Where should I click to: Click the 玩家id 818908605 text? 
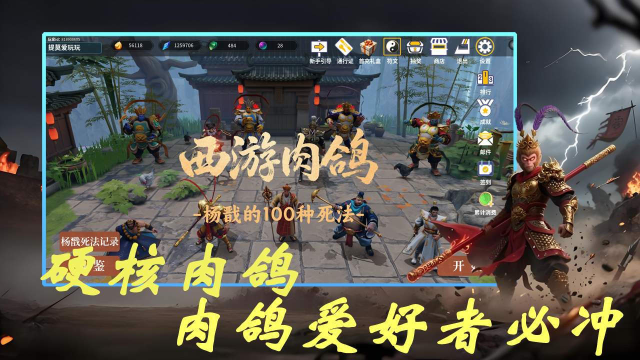tap(63, 39)
